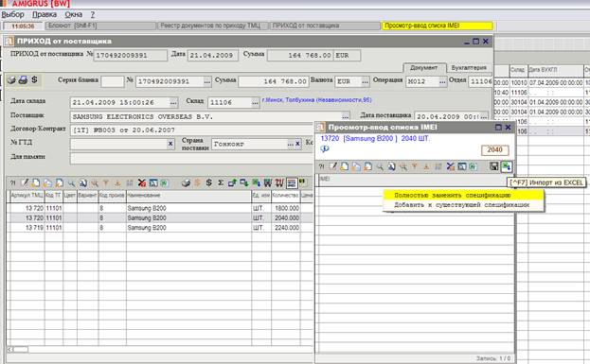This screenshot has width=590, height=364.
Task: Select the Samsung B200 row with quantity 1800.000
Action: 160,208
